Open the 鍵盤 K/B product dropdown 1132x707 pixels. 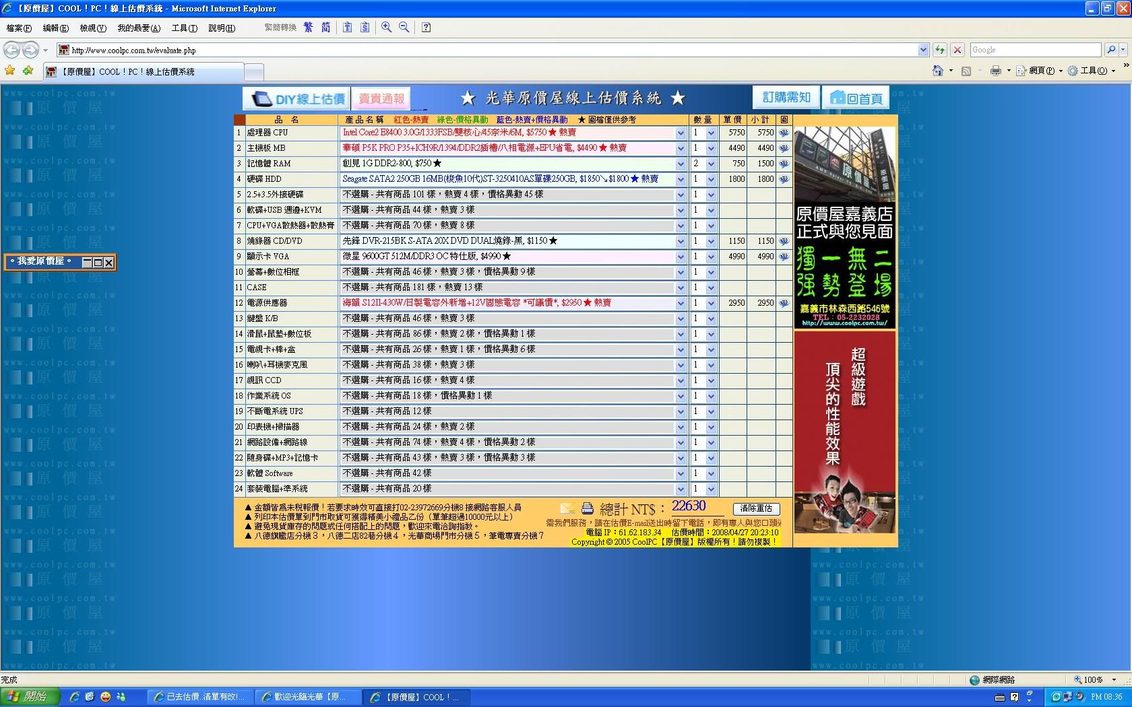pyautogui.click(x=681, y=318)
